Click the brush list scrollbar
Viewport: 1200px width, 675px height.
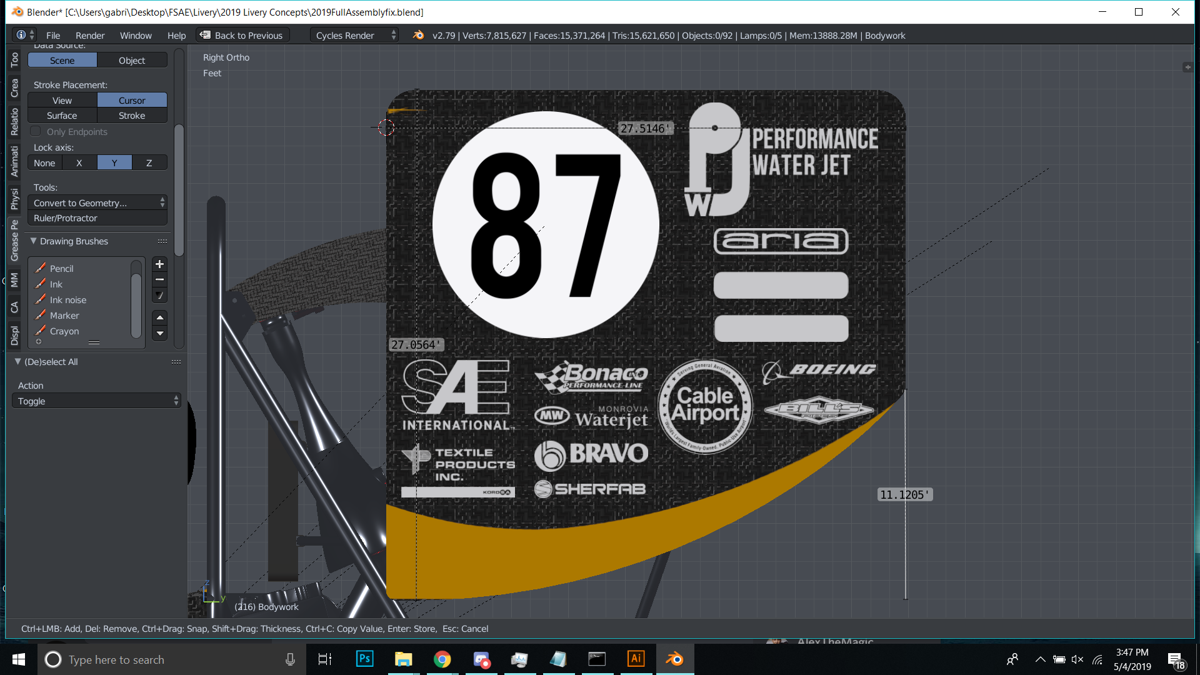point(136,306)
